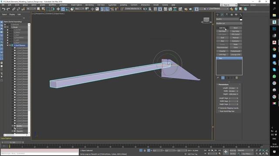Open the Modifier List dropdown
Screen dimensions: 279x156
point(229,23)
